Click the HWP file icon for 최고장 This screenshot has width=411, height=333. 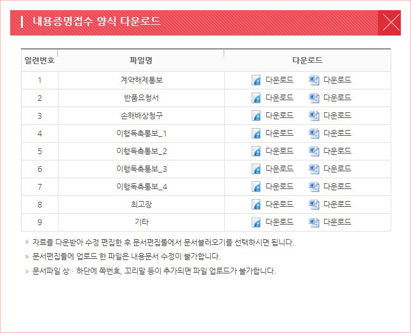point(256,205)
